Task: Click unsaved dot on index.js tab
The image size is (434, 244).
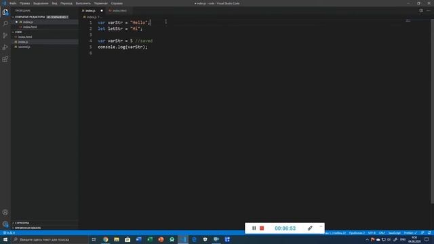Action: click(102, 11)
